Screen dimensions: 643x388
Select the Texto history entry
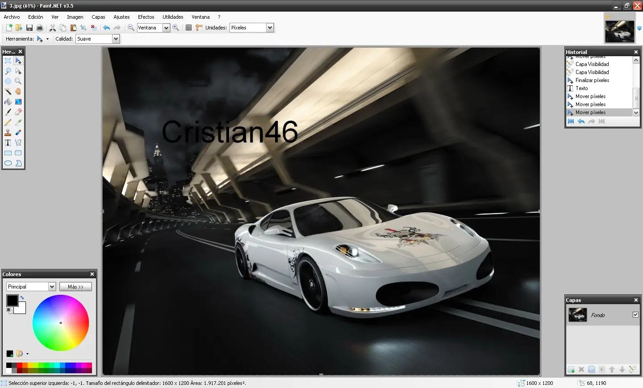pyautogui.click(x=599, y=88)
